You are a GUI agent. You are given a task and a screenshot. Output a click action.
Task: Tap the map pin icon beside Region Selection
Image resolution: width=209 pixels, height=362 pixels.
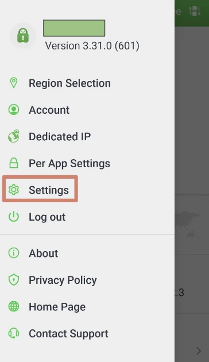pos(14,83)
